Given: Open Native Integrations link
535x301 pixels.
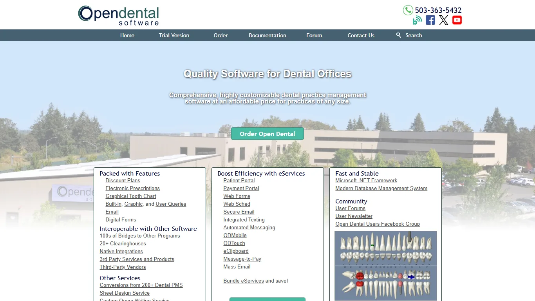Looking at the screenshot, I should tap(121, 252).
